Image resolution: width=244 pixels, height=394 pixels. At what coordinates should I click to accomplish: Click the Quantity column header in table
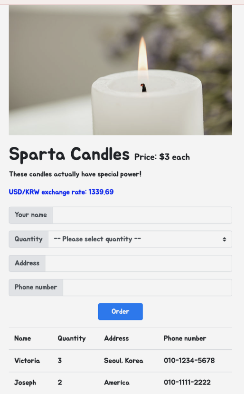coord(72,338)
